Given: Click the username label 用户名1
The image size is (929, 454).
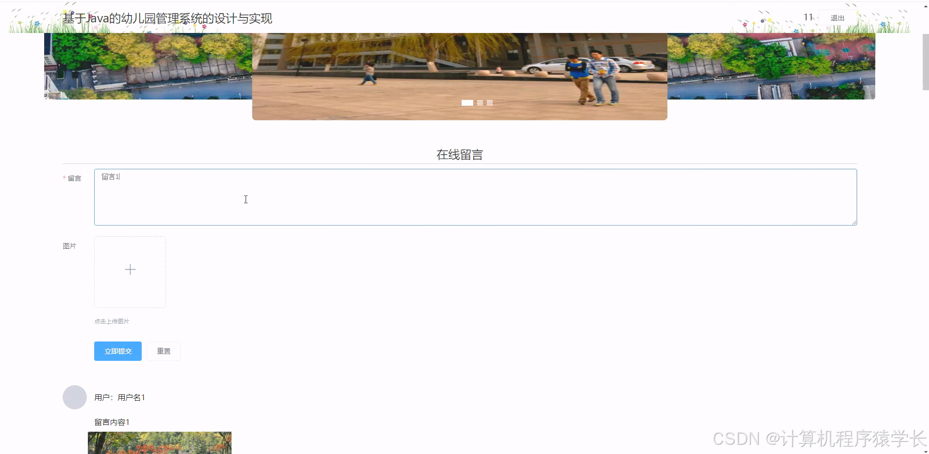Looking at the screenshot, I should point(131,397).
